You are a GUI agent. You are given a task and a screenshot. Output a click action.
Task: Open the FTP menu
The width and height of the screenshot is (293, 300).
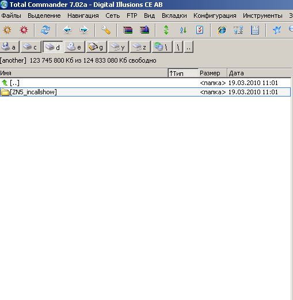[132, 16]
